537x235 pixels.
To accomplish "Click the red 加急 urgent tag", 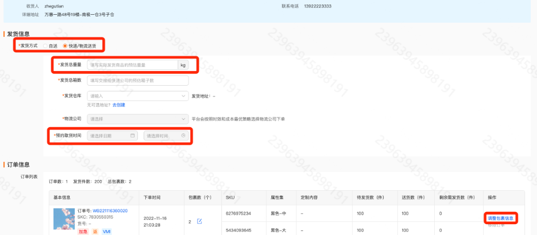I will coord(83,232).
